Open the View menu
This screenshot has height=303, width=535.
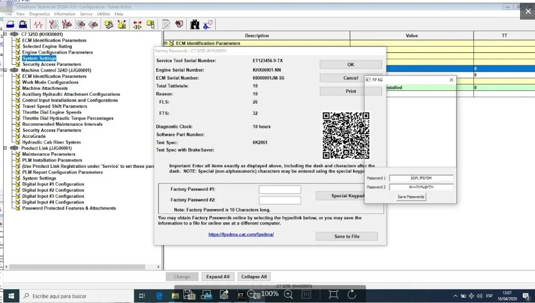click(x=20, y=14)
